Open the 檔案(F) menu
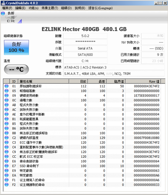The image size is (168, 195). (7, 8)
